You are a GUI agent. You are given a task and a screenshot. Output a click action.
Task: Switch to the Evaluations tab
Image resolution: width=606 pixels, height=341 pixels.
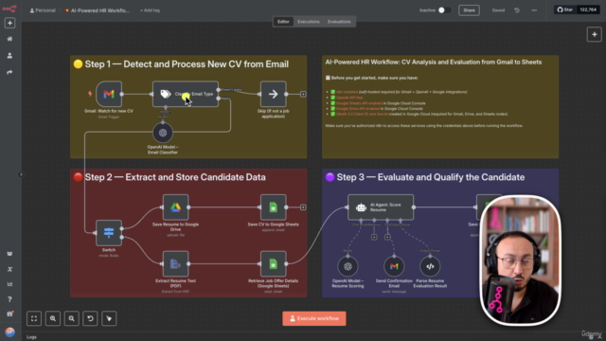click(x=339, y=22)
